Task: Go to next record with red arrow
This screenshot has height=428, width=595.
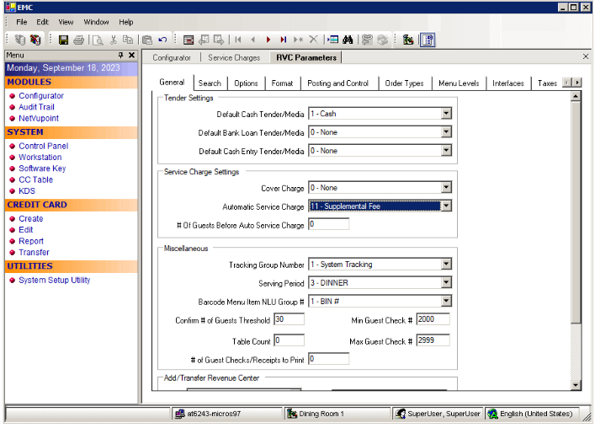Action: click(268, 40)
